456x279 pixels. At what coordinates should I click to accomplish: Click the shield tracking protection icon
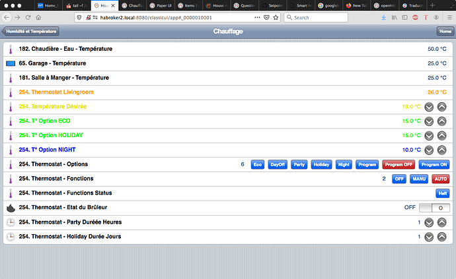point(79,17)
